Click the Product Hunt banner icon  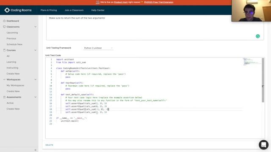click(x=98, y=2)
